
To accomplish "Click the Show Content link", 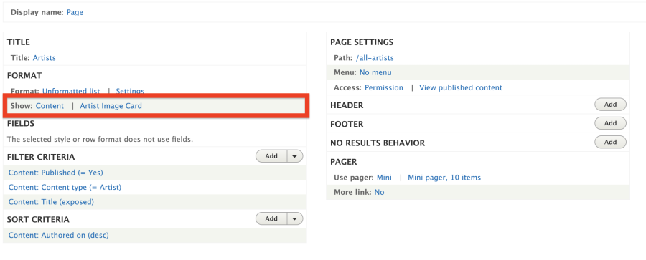I will pyautogui.click(x=50, y=106).
